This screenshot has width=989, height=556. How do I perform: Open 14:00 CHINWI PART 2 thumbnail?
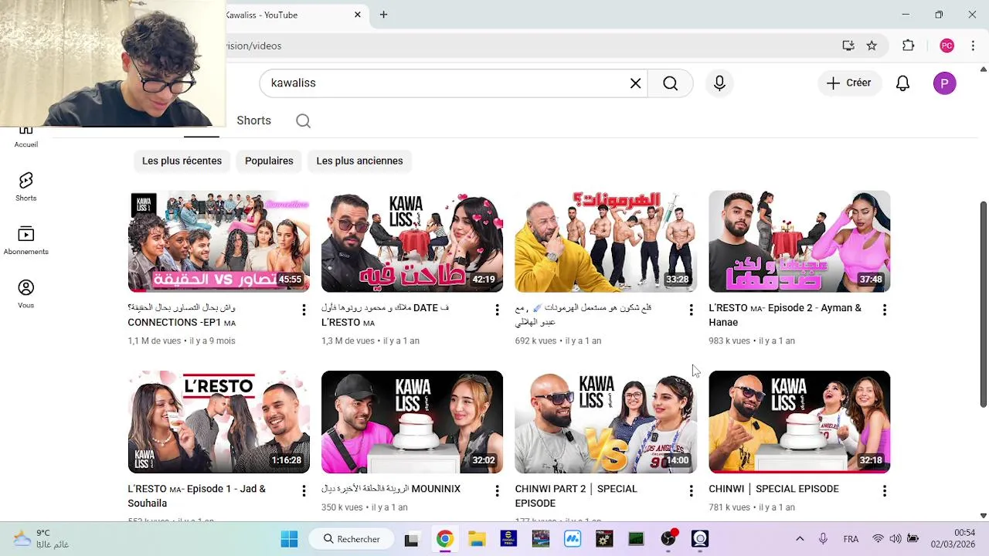(606, 422)
